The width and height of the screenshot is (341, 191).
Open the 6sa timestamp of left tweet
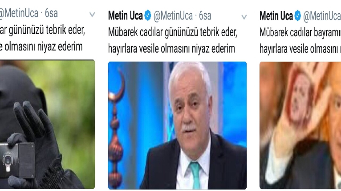click(51, 13)
